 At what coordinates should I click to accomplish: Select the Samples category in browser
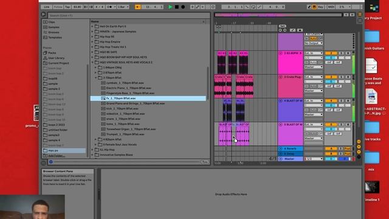[x=53, y=27]
